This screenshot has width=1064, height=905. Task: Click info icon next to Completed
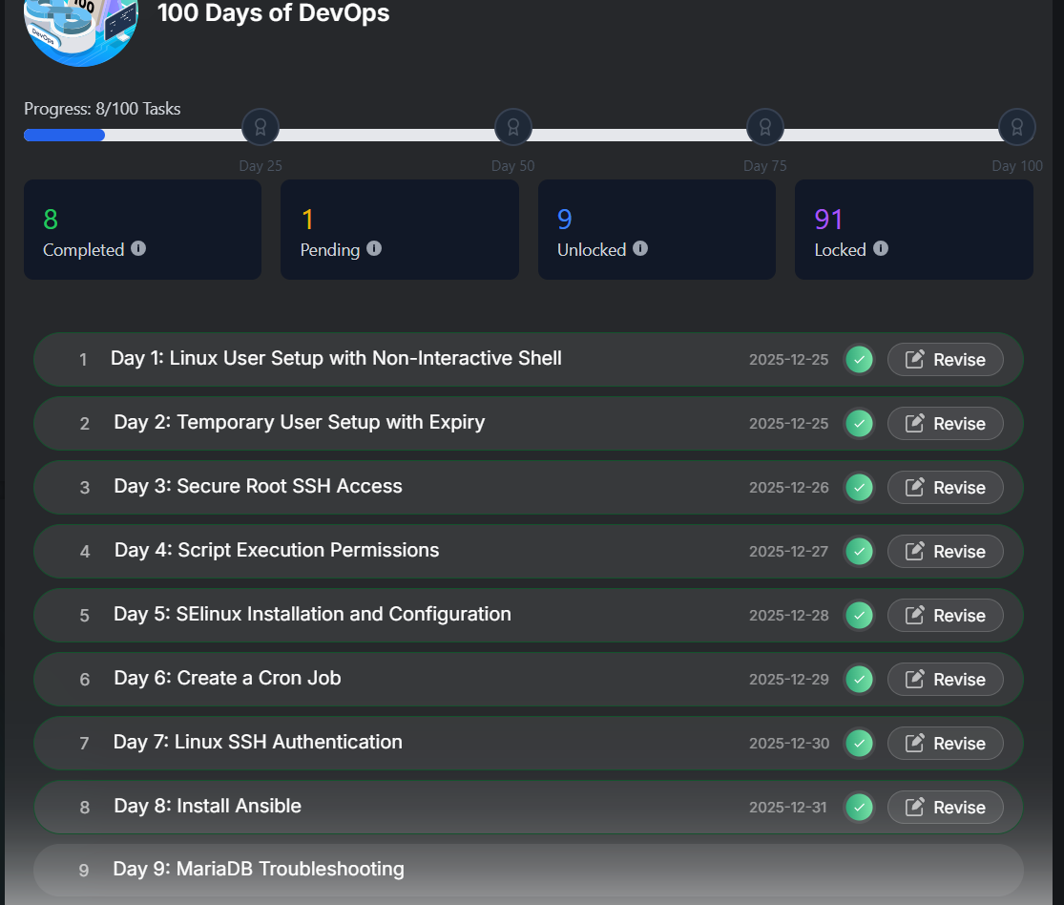coord(138,248)
